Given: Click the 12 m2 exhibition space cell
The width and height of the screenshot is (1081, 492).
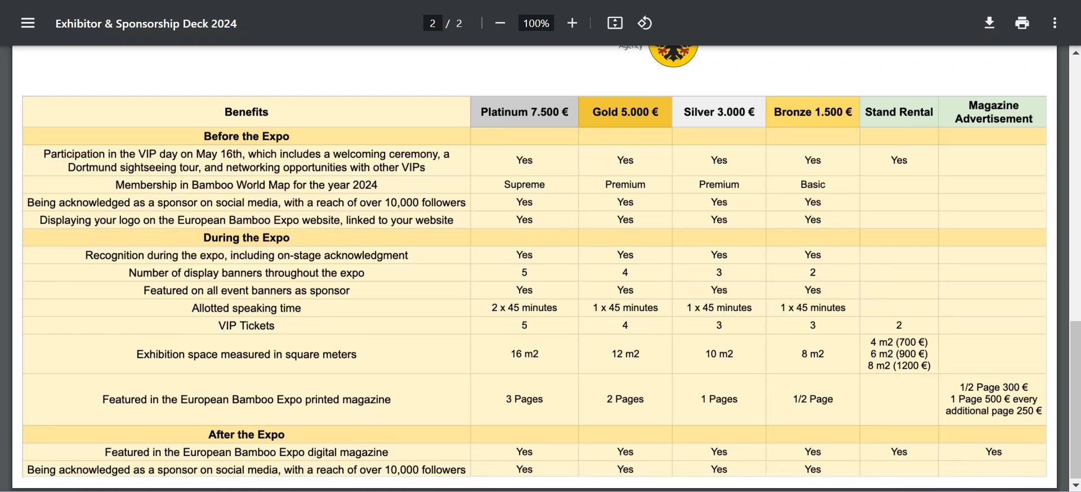Looking at the screenshot, I should click(x=625, y=354).
